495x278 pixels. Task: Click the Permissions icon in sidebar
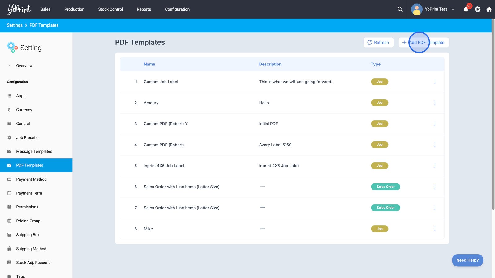click(x=9, y=207)
